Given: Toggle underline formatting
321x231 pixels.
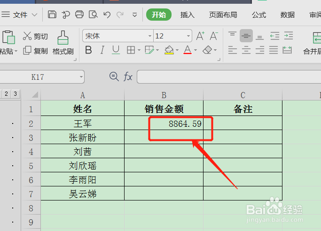Looking at the screenshot, I should click(x=116, y=50).
